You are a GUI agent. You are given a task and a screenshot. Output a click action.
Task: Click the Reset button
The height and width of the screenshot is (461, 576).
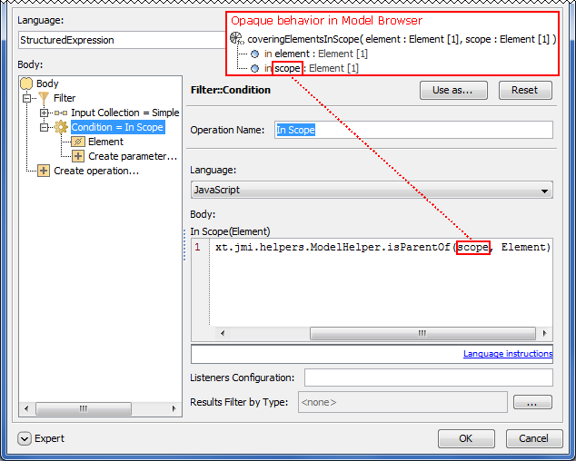525,90
